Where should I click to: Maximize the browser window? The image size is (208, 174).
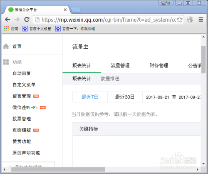coord(188,3)
